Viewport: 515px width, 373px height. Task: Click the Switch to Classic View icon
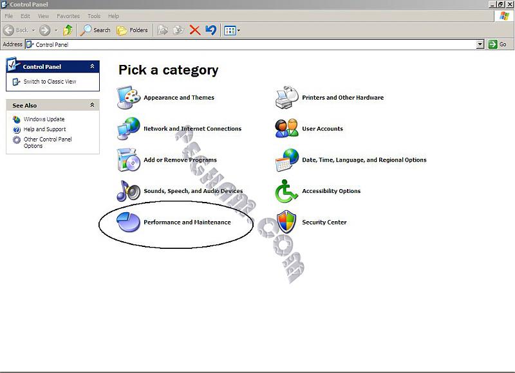coord(17,82)
